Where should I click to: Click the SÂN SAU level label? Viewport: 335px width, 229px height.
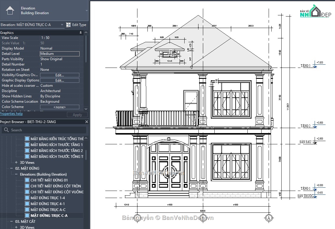point(305,142)
